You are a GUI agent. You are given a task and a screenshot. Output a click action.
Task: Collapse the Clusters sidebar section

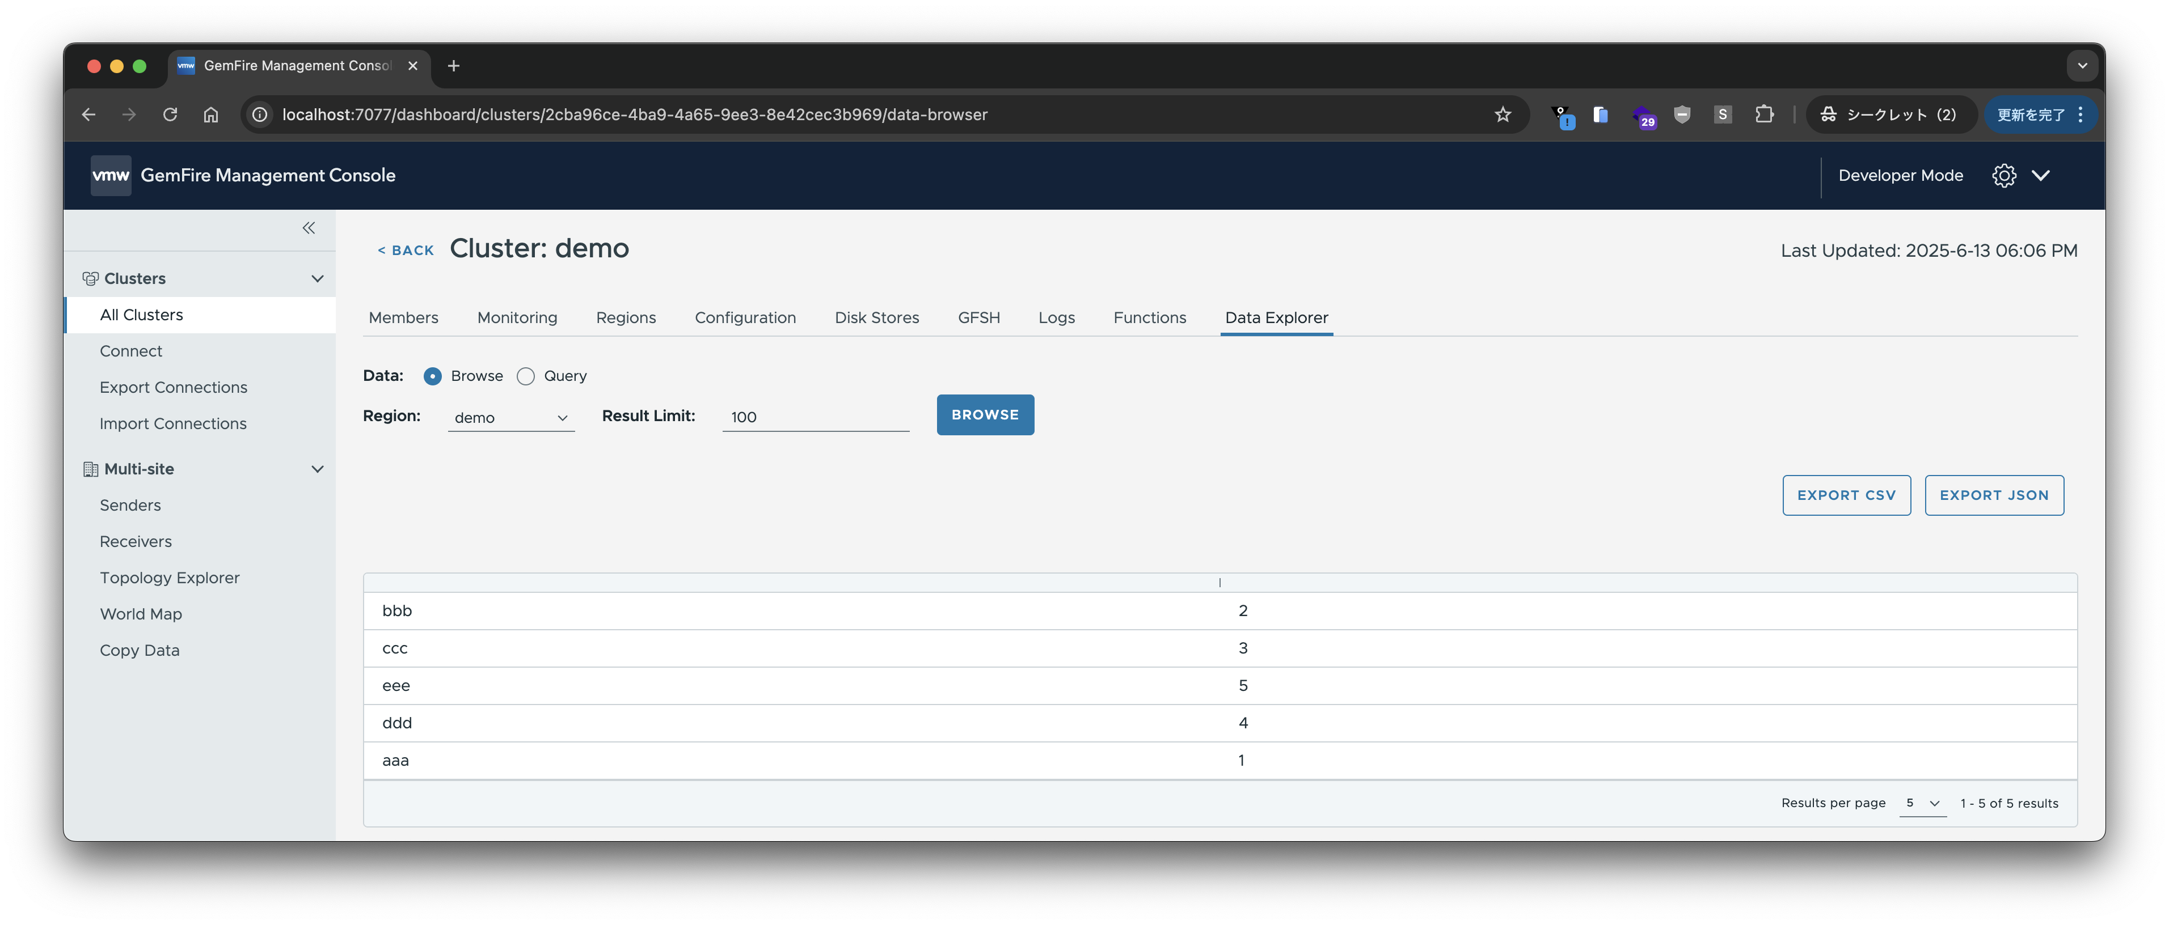click(x=317, y=279)
